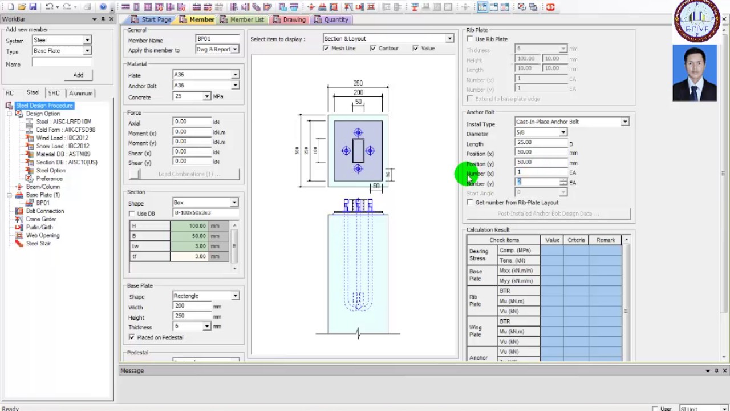Close the WorkBar panel
Screen dimensions: 730x411
[111, 19]
